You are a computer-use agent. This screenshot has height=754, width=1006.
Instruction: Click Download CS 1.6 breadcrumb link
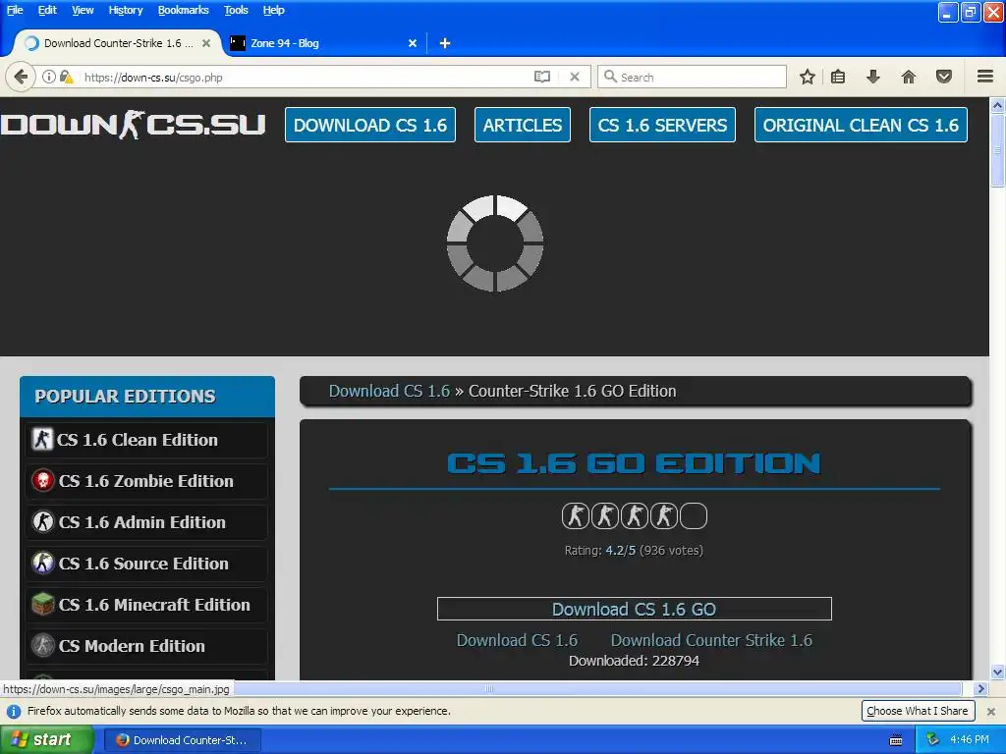click(x=389, y=391)
